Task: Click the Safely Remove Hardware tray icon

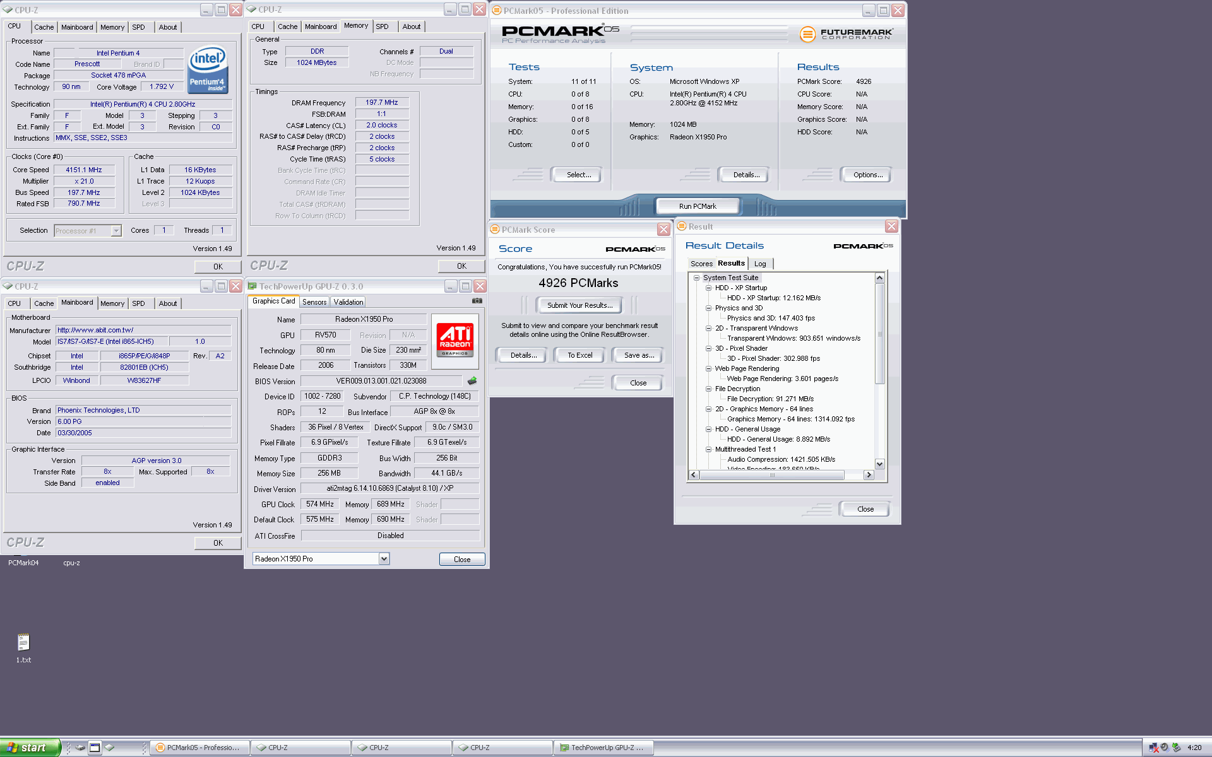Action: (1176, 748)
